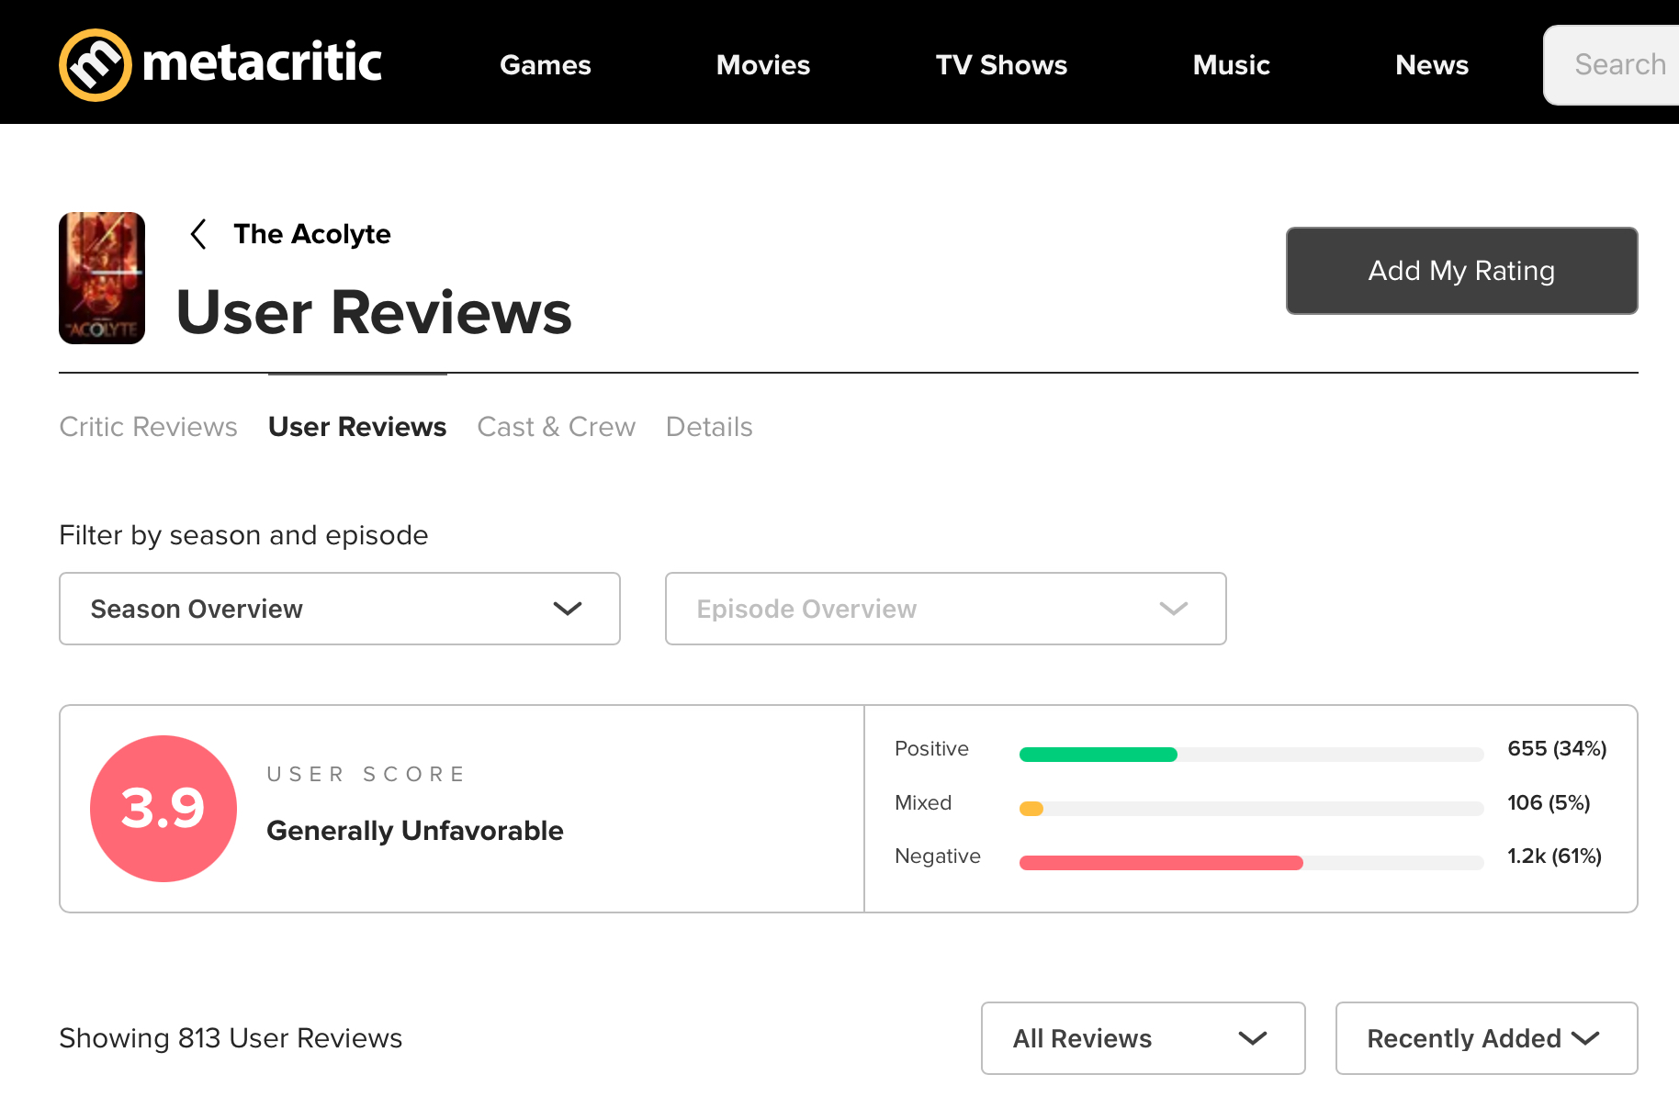
Task: Click the 1.2k (61%) count
Action: [1554, 856]
